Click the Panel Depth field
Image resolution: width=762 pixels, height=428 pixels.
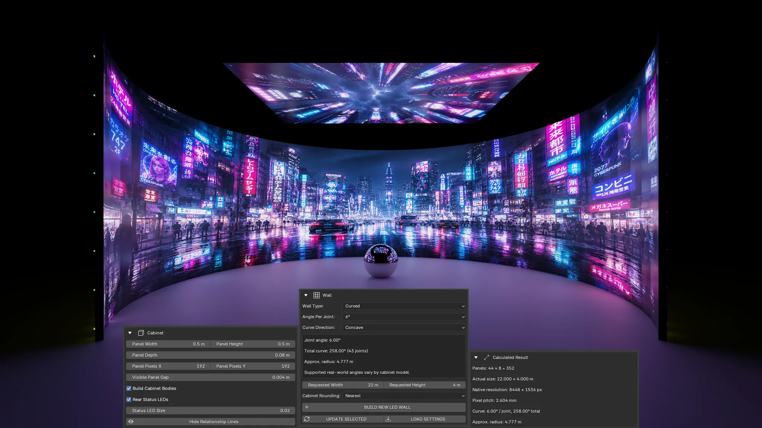[x=211, y=355]
